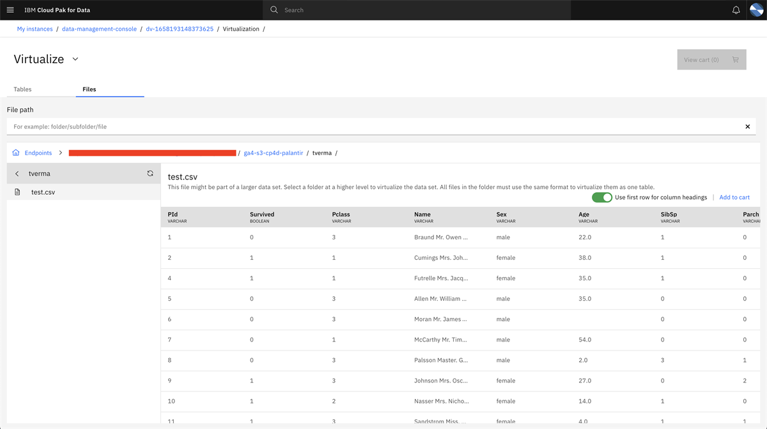The width and height of the screenshot is (767, 429).
Task: Open My instances breadcrumb link
Action: (35, 29)
